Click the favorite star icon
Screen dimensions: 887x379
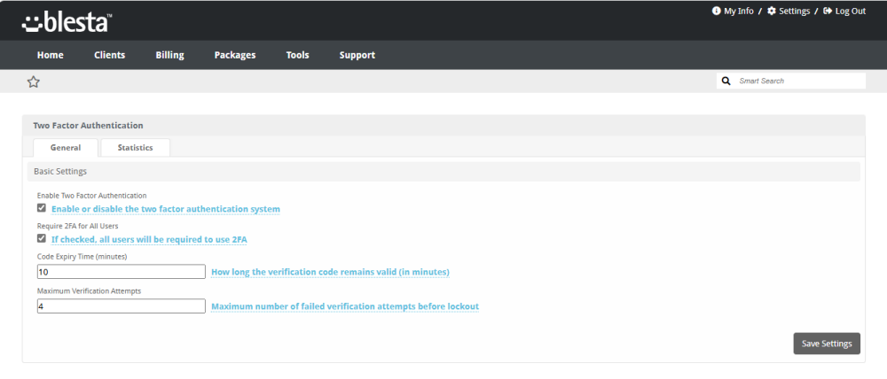(x=34, y=81)
